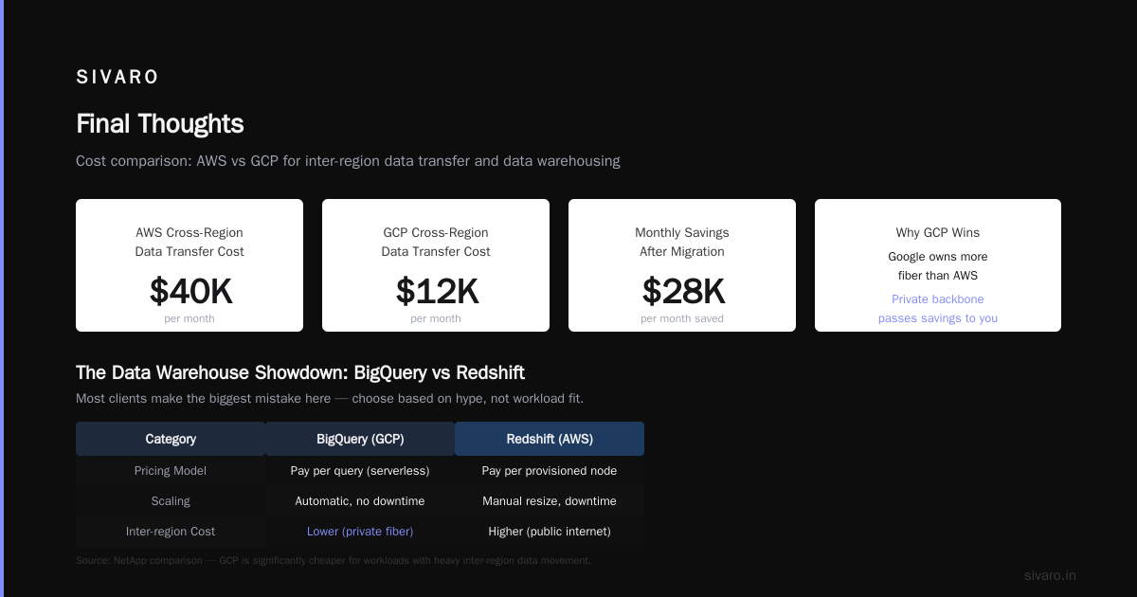Click the NetApp comparison source footnote

click(334, 561)
